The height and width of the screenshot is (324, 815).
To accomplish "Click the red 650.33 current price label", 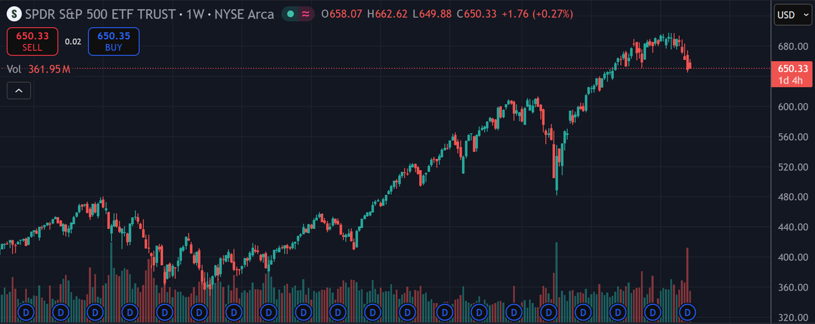I will [791, 74].
